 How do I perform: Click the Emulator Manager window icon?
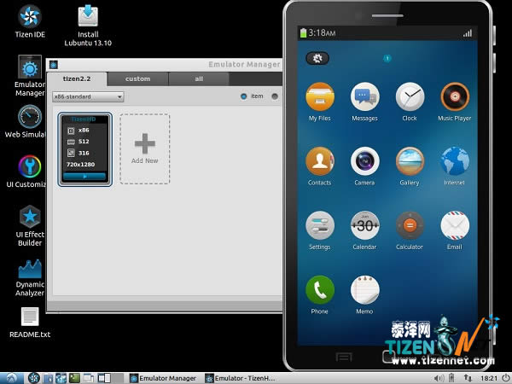pos(54,65)
